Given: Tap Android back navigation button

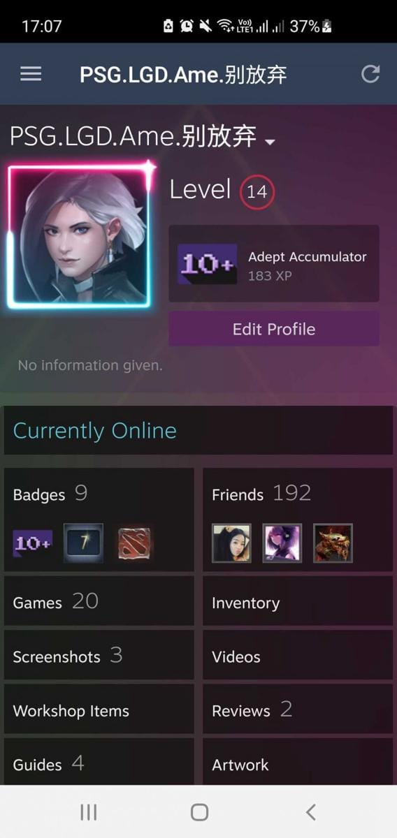Looking at the screenshot, I should pyautogui.click(x=311, y=811).
